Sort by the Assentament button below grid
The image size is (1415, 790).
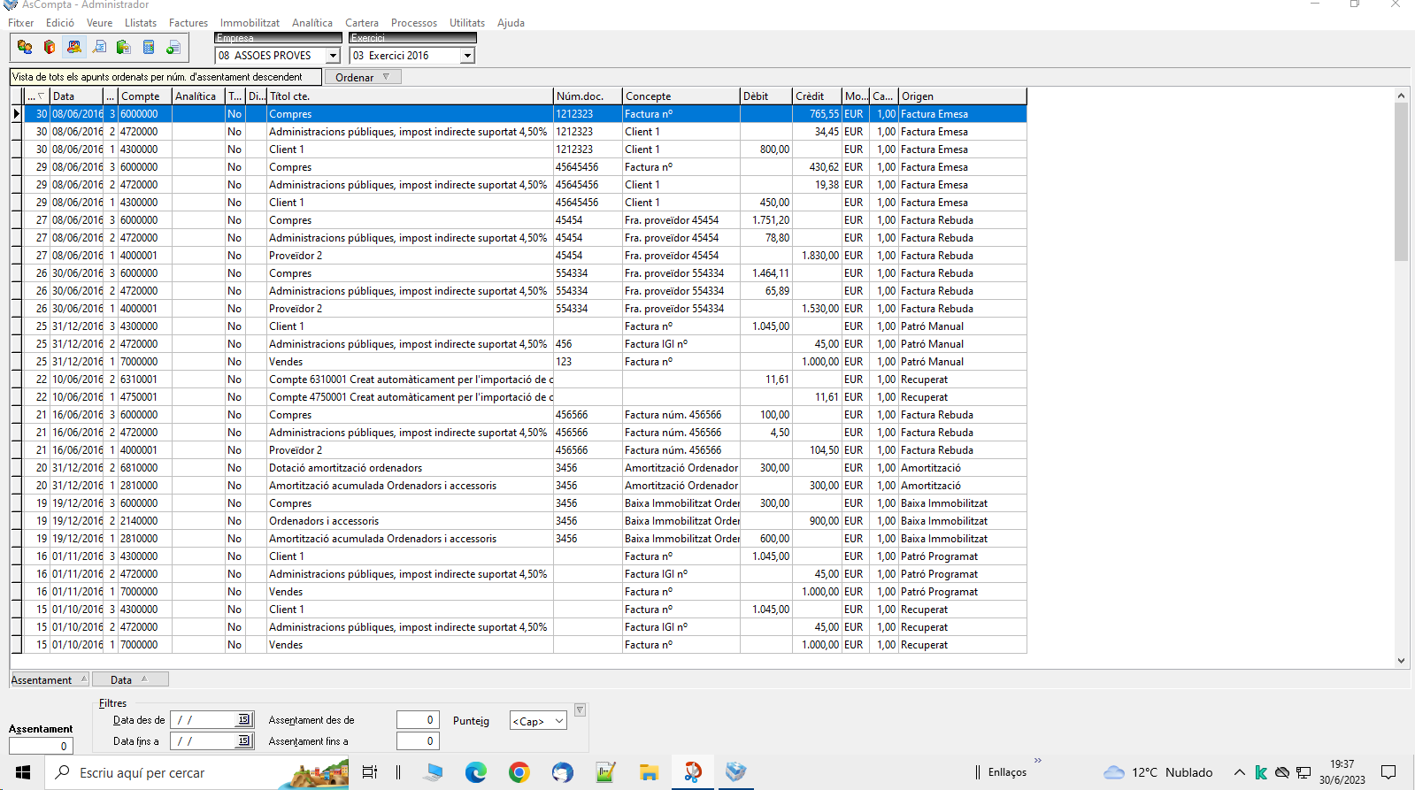tap(50, 679)
